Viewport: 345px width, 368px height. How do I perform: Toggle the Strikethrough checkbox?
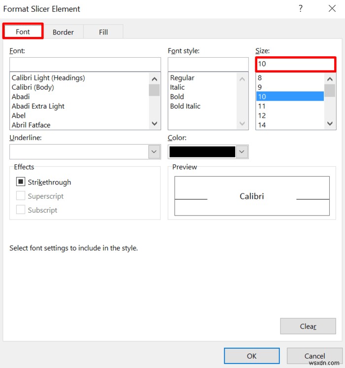(21, 182)
